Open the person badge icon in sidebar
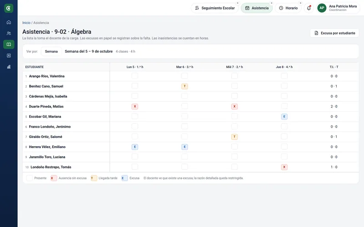Viewport: 364px width, 227px height. [x=9, y=55]
